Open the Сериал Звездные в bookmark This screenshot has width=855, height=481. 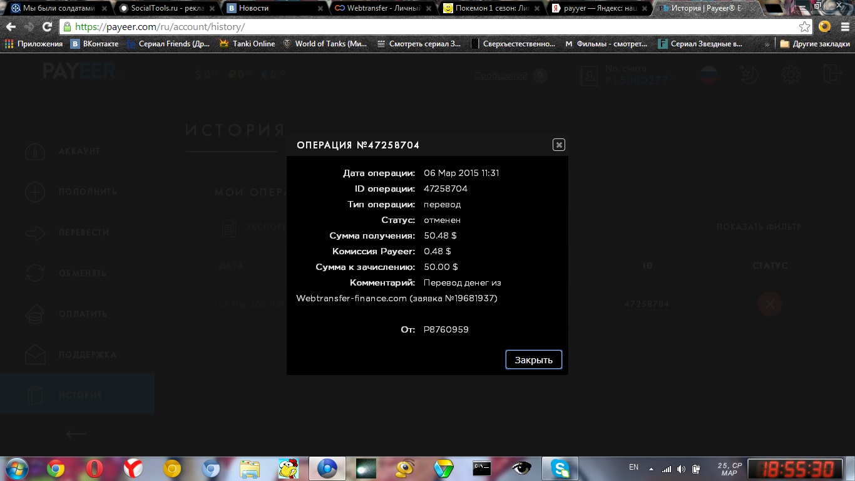tap(700, 44)
